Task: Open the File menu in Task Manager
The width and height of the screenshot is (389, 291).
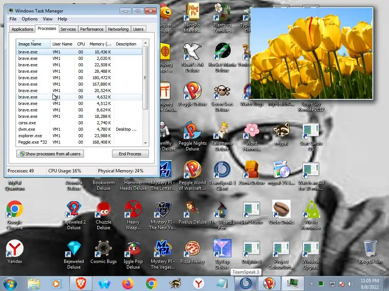Action: (x=13, y=19)
